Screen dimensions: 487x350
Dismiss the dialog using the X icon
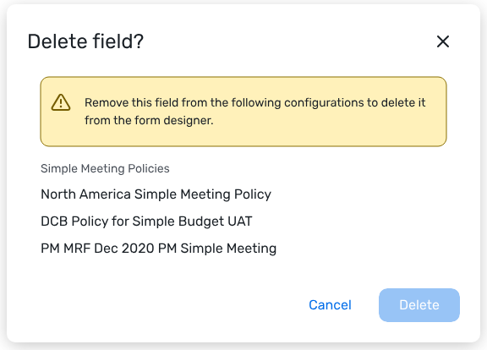pos(442,41)
